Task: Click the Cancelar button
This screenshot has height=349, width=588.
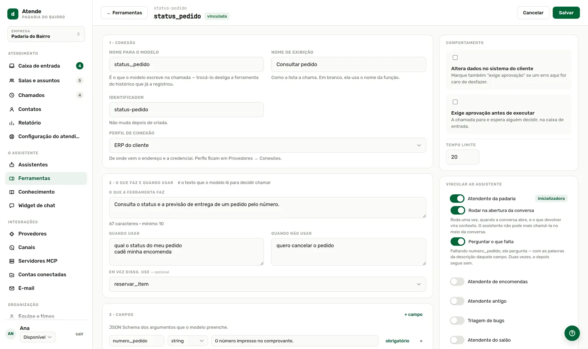Action: pos(533,12)
